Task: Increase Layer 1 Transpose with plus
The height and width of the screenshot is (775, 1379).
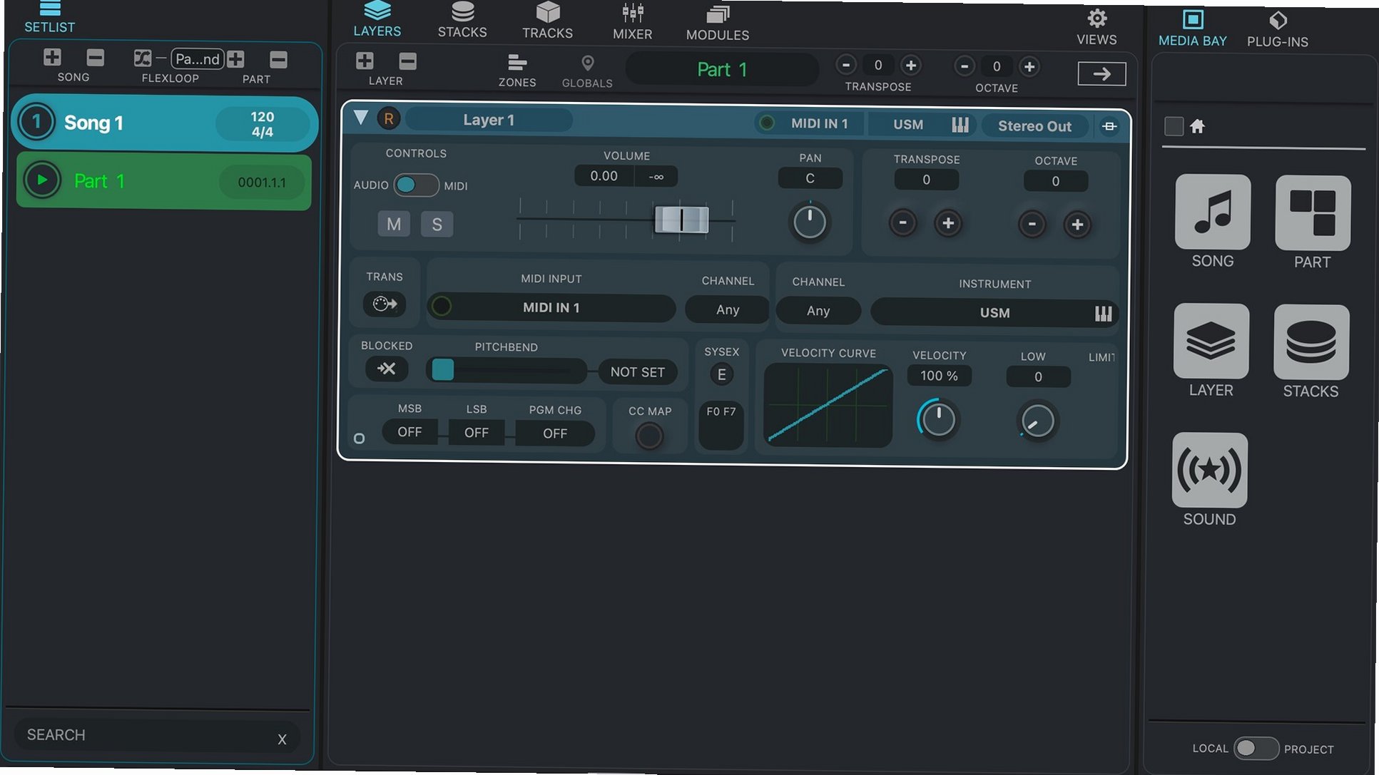Action: [x=948, y=223]
